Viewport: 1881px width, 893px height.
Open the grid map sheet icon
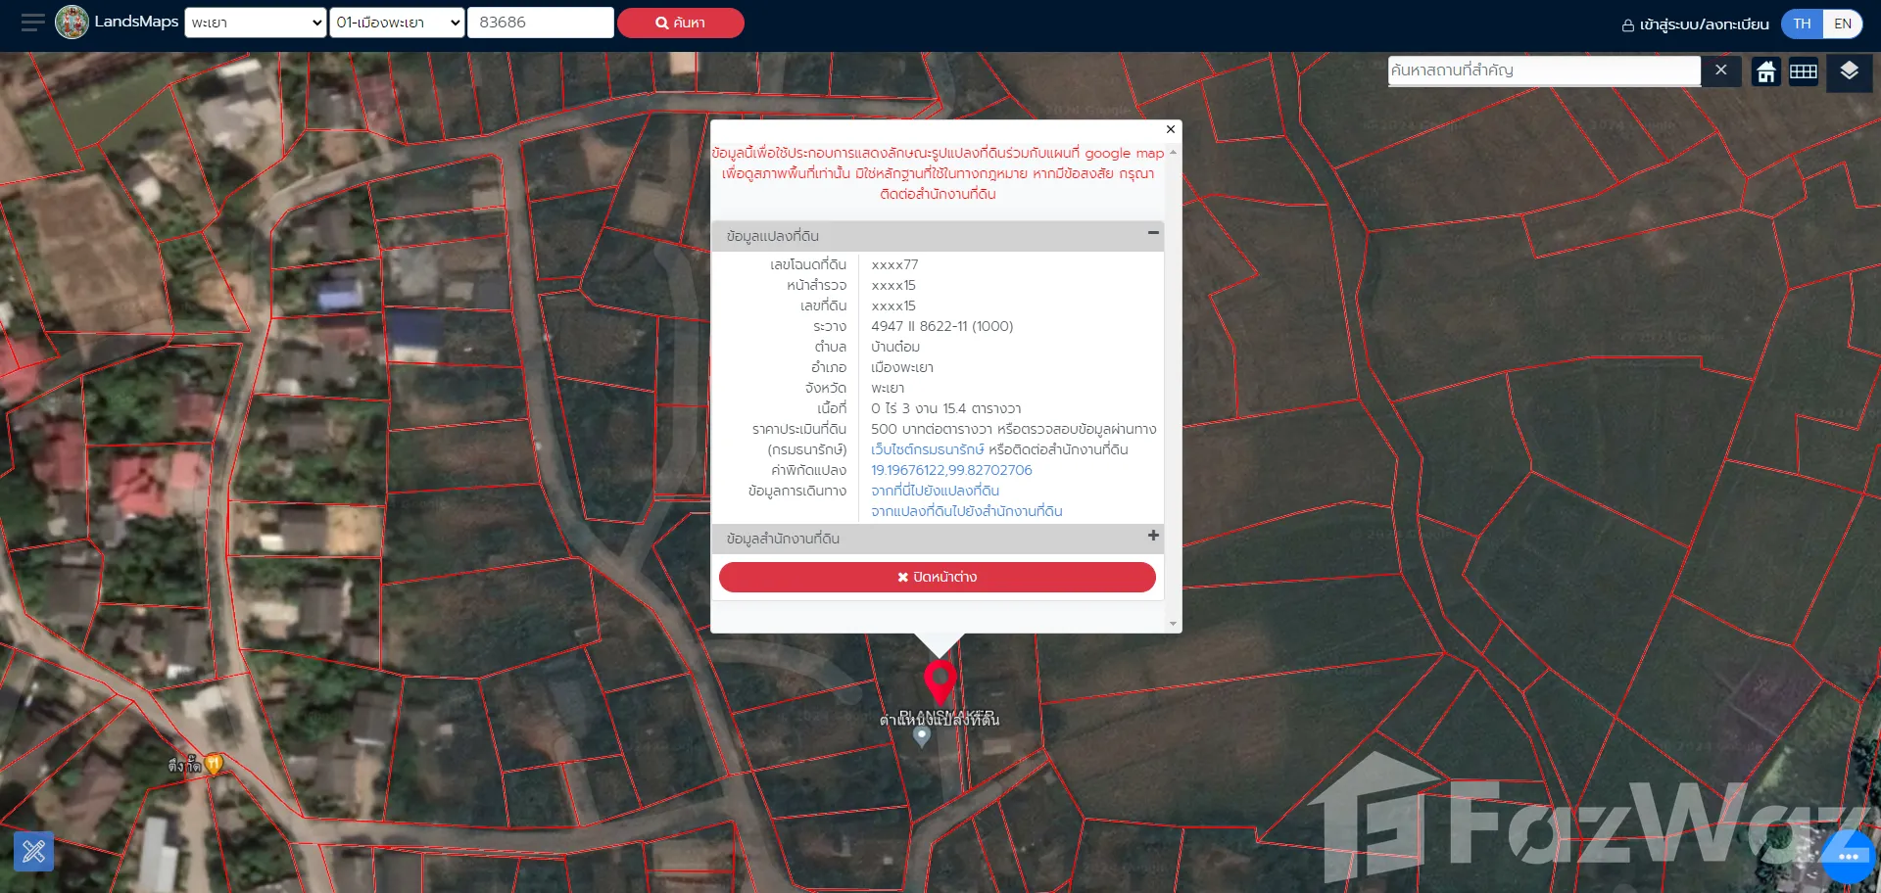[x=1803, y=71]
